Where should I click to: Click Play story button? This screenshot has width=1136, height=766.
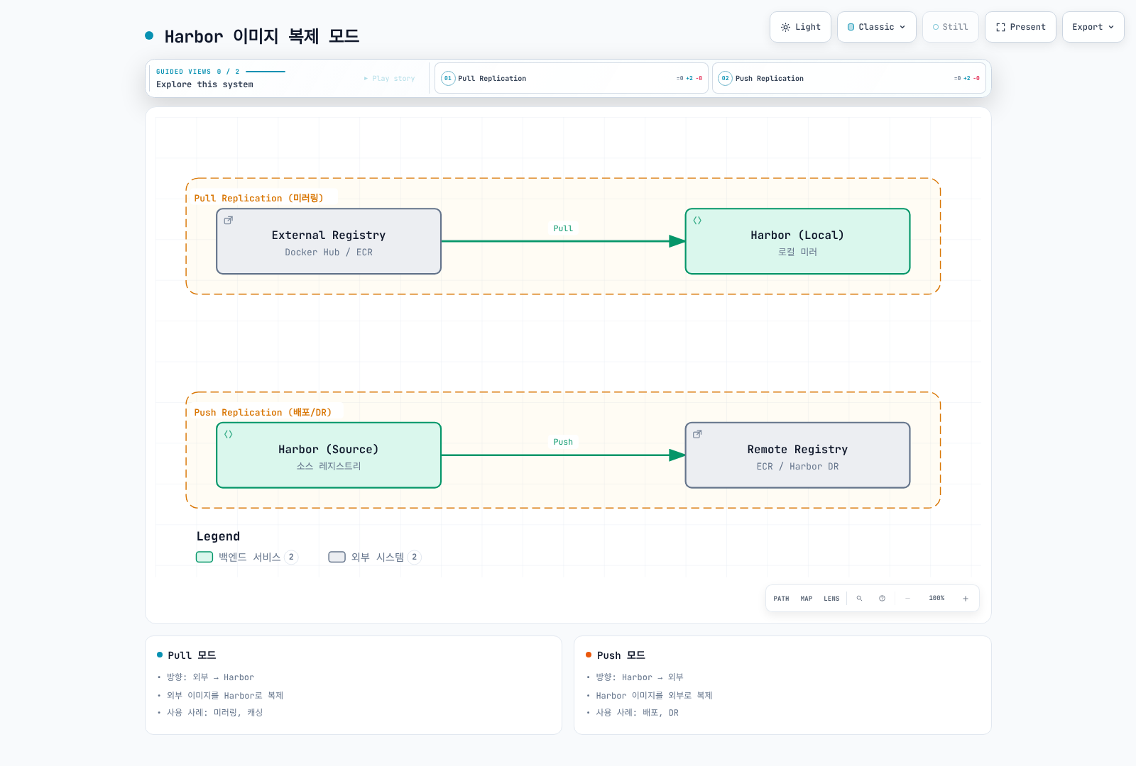389,79
